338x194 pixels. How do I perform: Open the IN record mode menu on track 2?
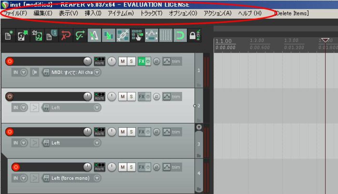(20, 108)
